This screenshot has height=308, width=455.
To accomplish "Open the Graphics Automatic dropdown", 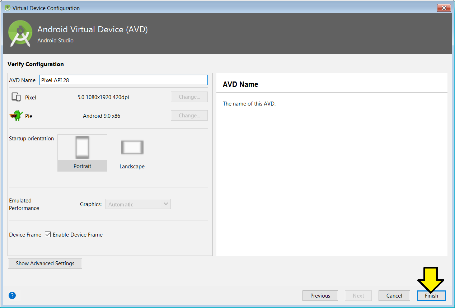I will (x=138, y=204).
